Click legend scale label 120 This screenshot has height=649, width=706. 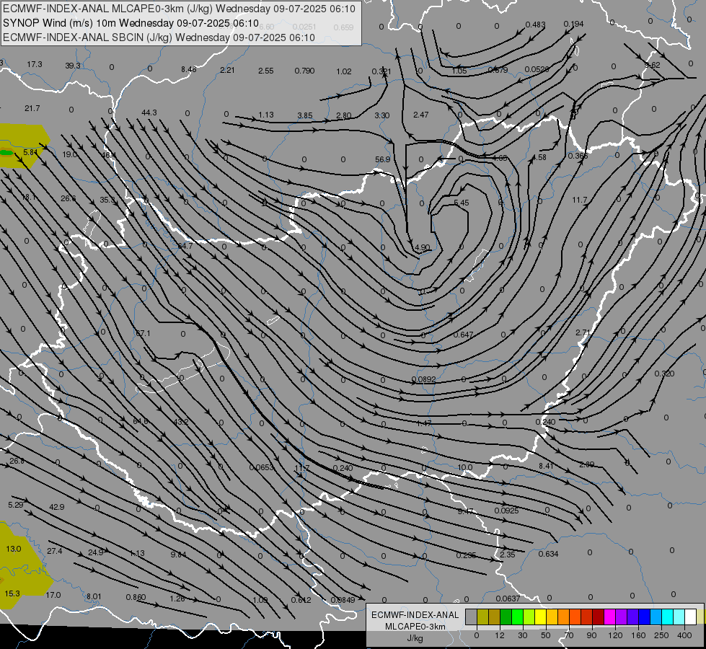(615, 635)
